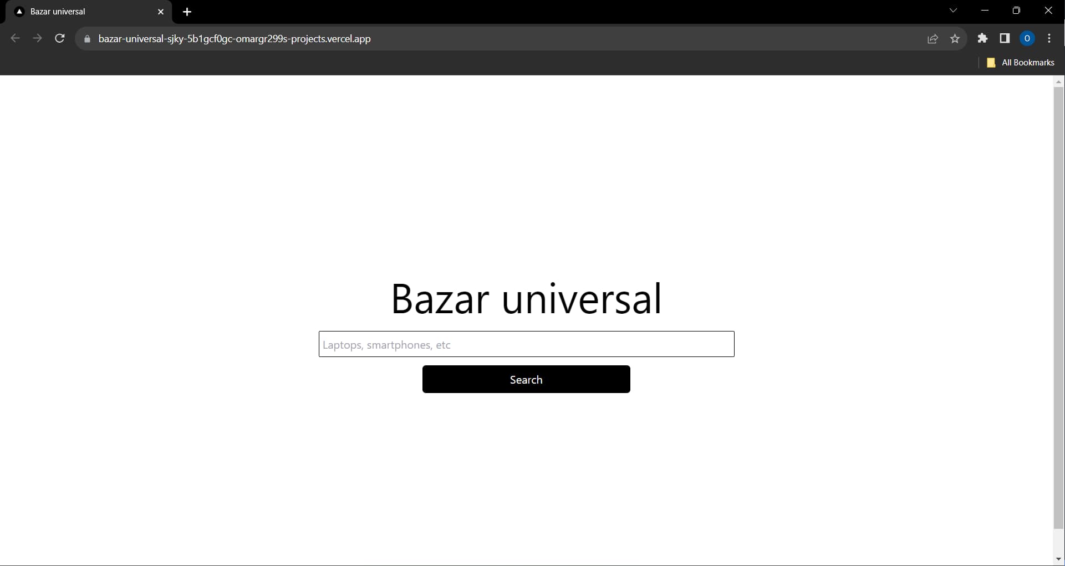Click the forward navigation arrow
The height and width of the screenshot is (566, 1065).
(37, 38)
